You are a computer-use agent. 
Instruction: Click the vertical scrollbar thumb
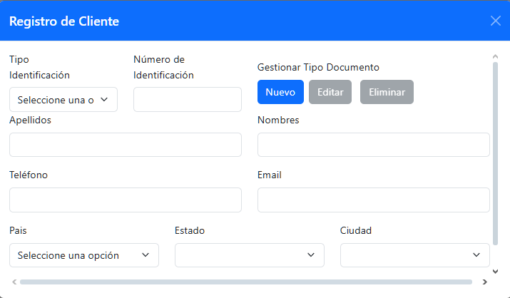tap(495, 153)
